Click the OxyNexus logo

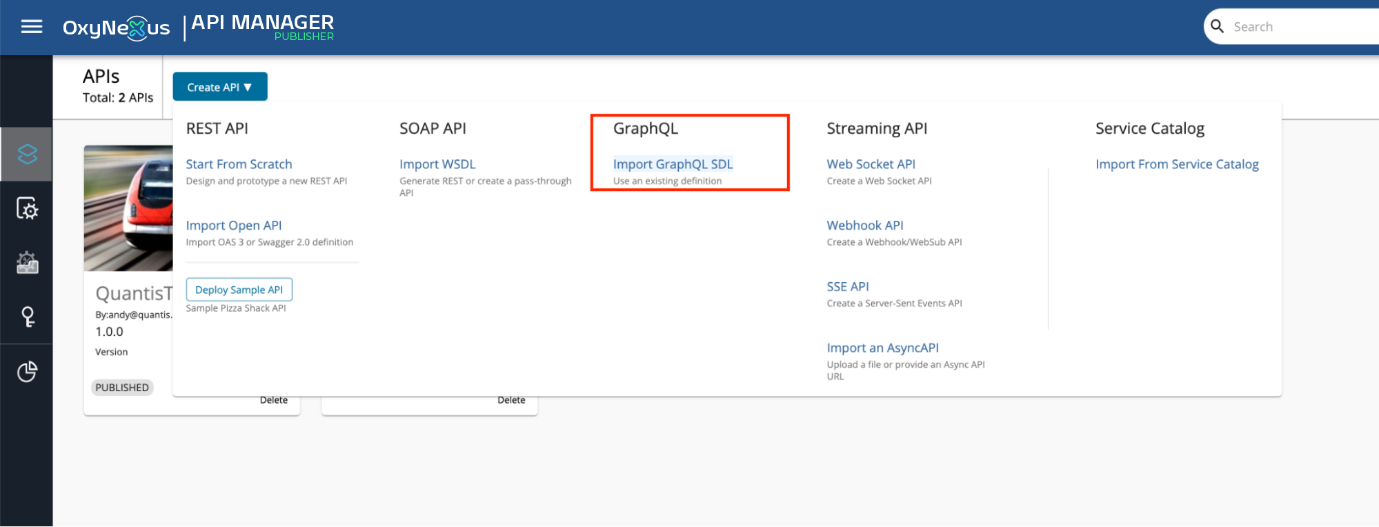pyautogui.click(x=116, y=28)
